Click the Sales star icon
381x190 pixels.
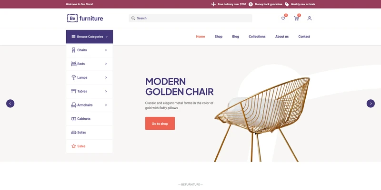click(73, 146)
